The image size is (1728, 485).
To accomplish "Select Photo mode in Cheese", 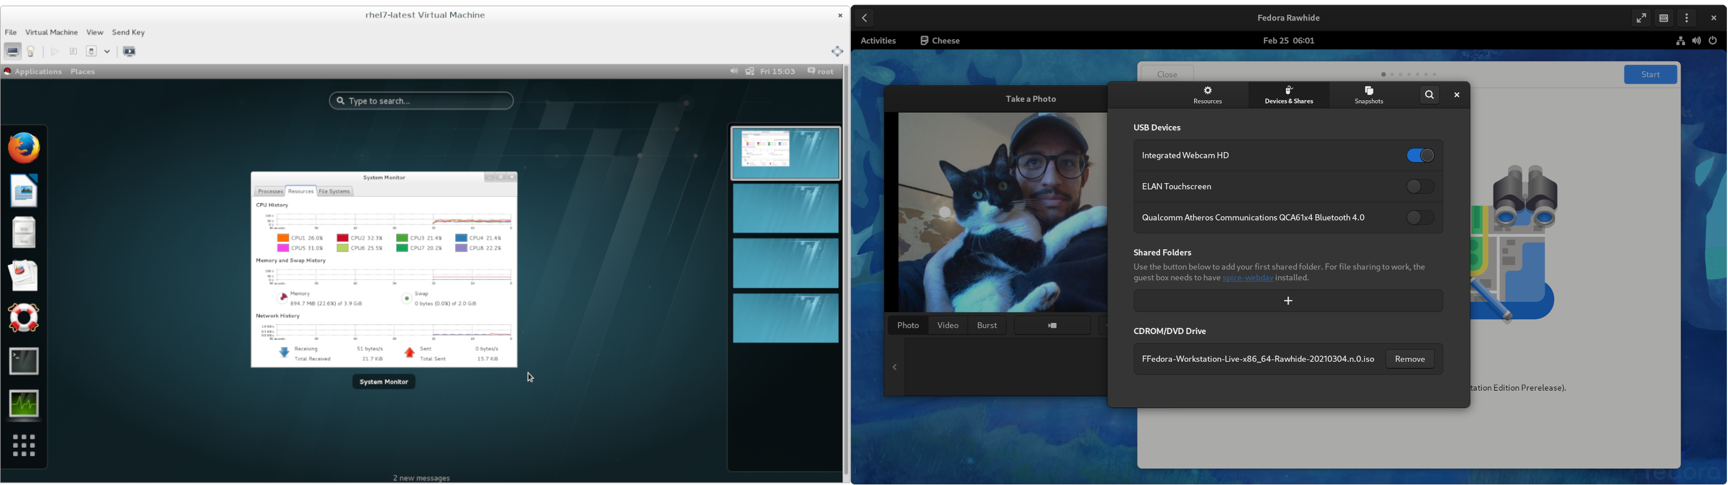I will pyautogui.click(x=908, y=326).
